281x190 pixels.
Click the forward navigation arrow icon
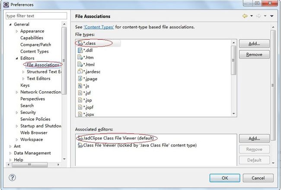259,16
